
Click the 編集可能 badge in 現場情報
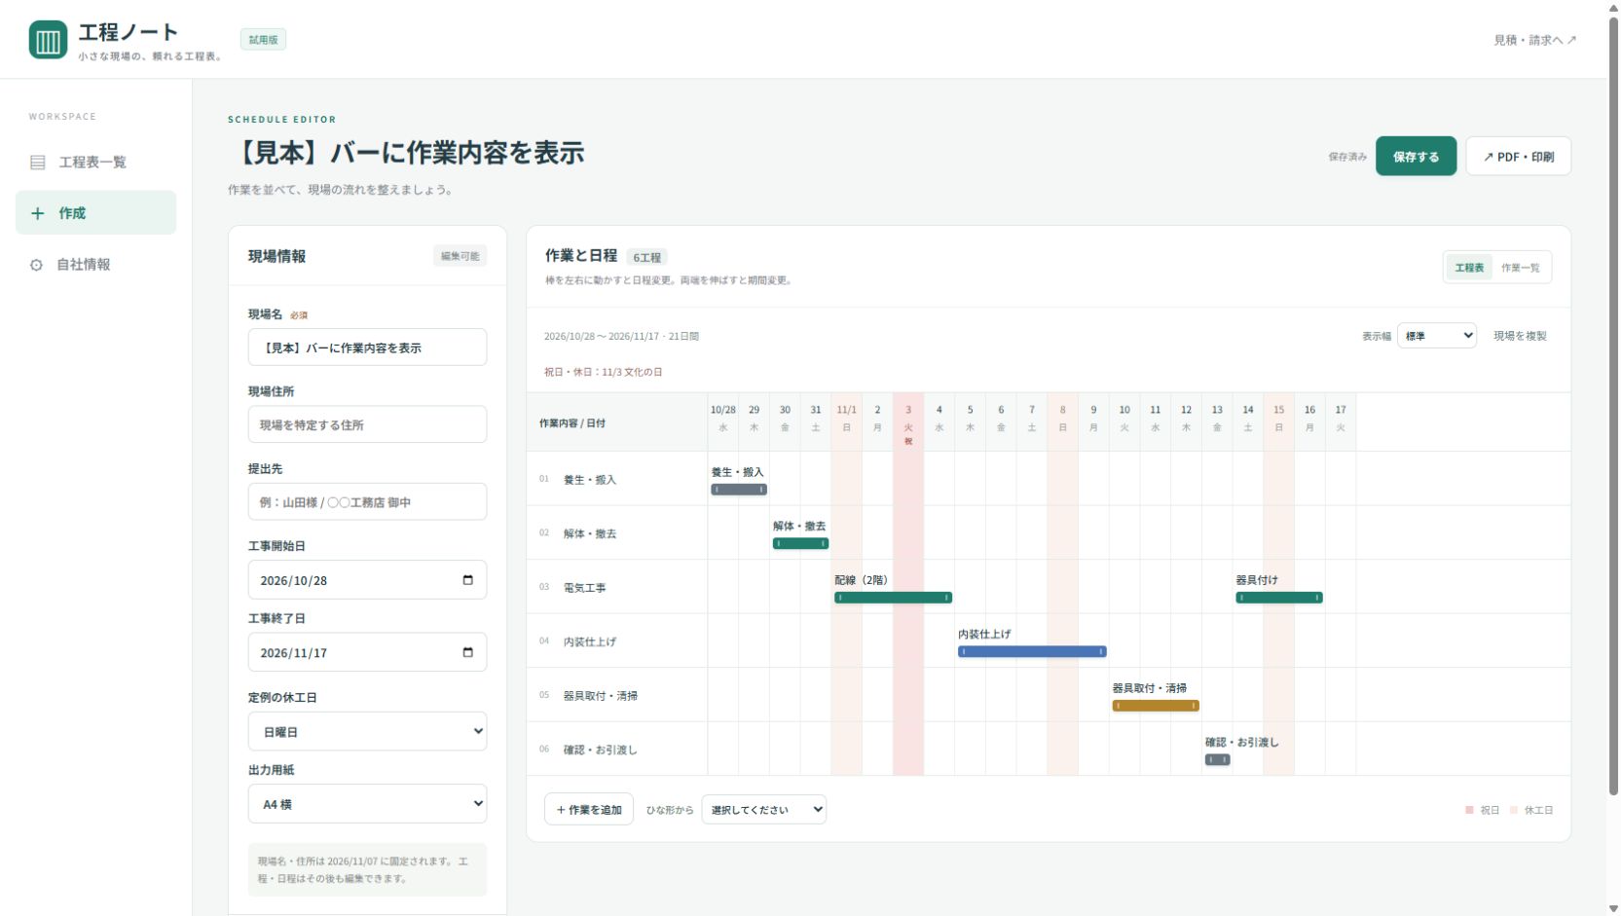coord(460,256)
